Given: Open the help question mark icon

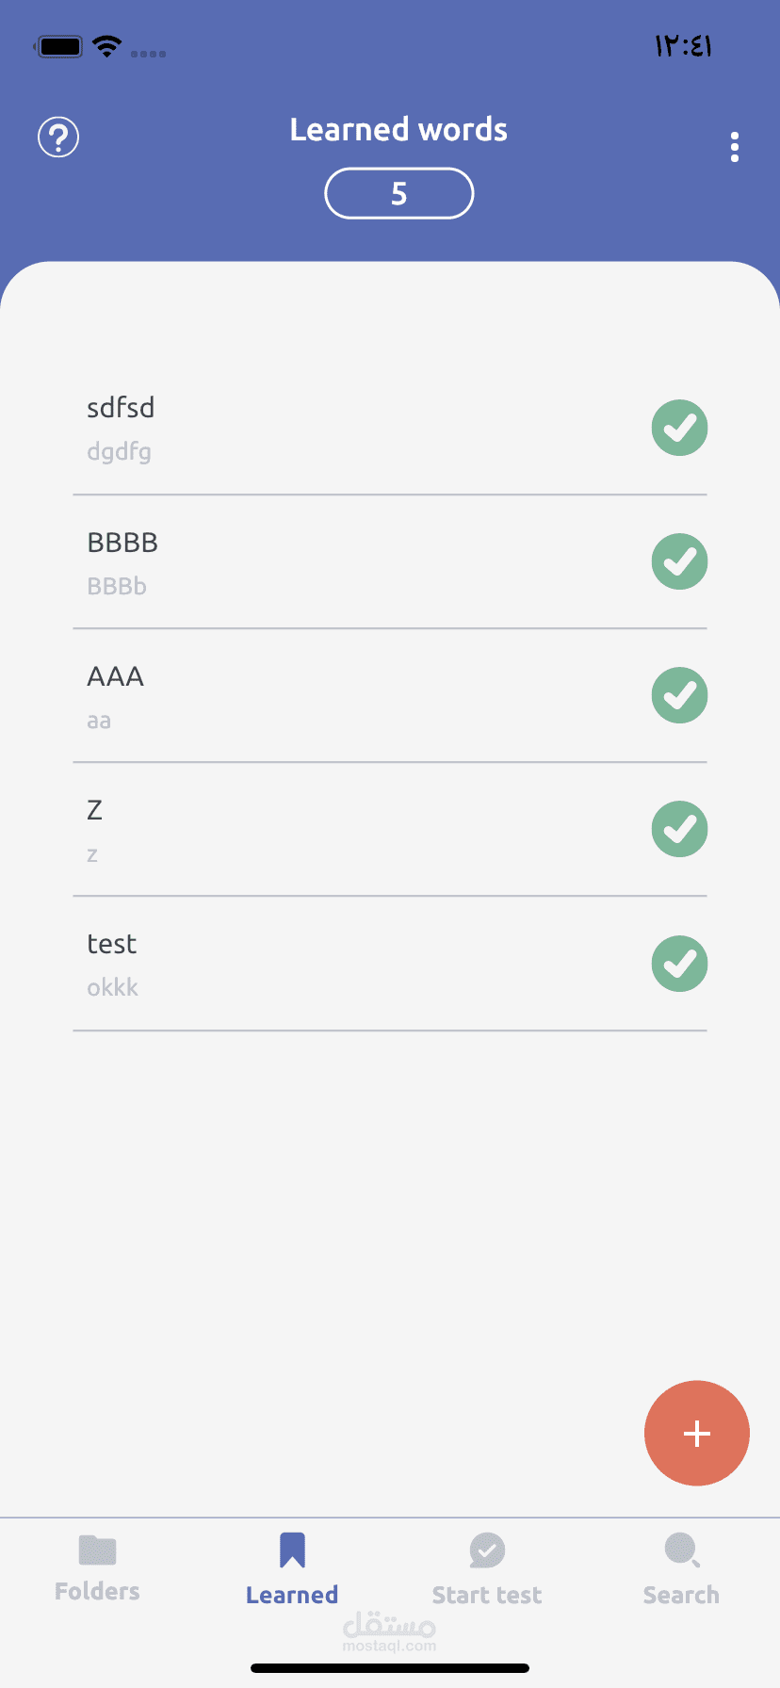Looking at the screenshot, I should click(58, 138).
